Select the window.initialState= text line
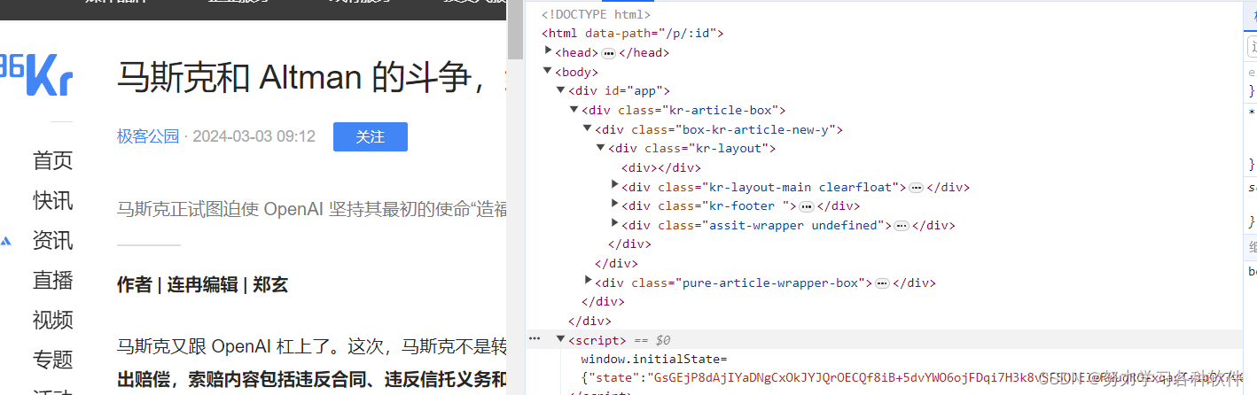This screenshot has height=395, width=1257. click(653, 359)
